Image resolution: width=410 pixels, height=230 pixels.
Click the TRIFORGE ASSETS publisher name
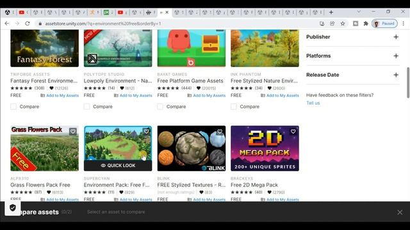click(30, 74)
